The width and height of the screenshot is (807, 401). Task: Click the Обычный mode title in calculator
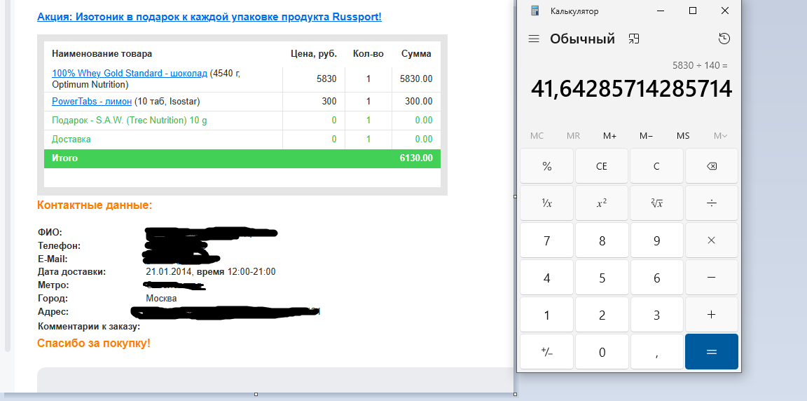[x=582, y=39]
